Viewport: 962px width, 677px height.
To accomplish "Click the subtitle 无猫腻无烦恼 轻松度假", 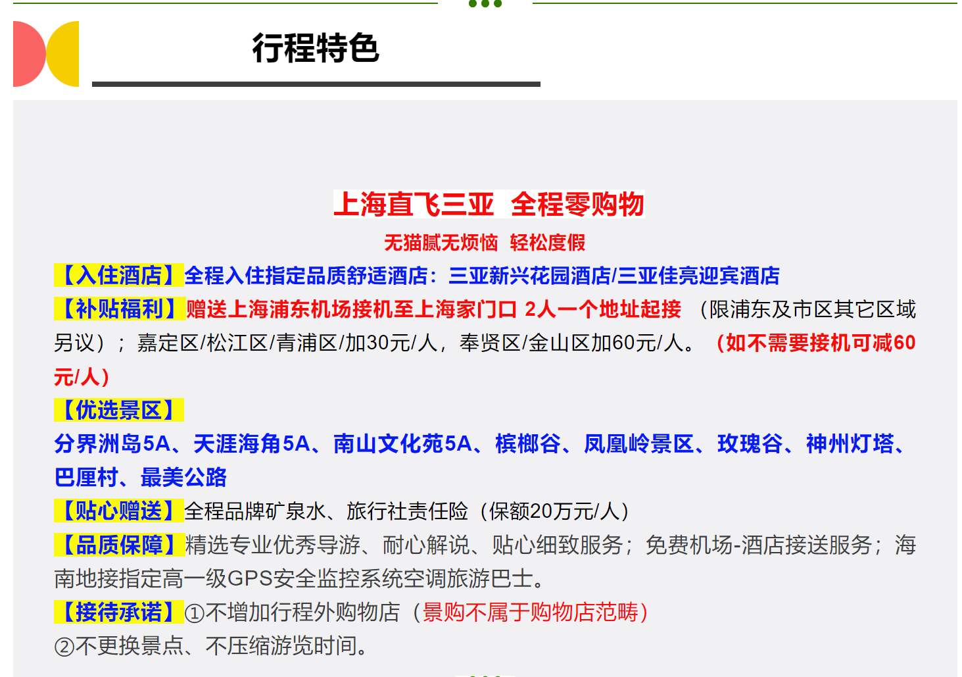I will [485, 243].
